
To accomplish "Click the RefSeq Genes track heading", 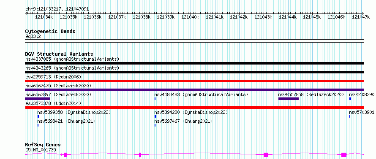I will coord(43,145).
